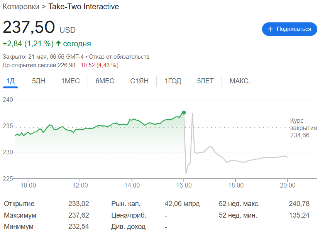This screenshot has width=335, height=240.
Task: Show the 1ГОД chart range
Action: point(173,81)
